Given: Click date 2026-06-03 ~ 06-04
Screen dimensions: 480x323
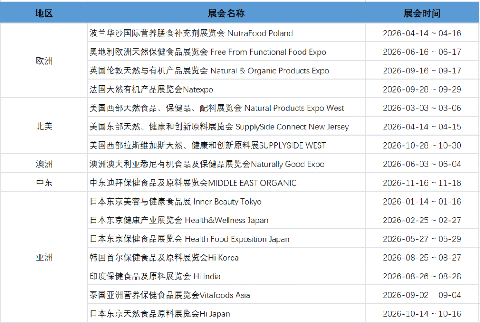Looking at the screenshot, I should [422, 164].
